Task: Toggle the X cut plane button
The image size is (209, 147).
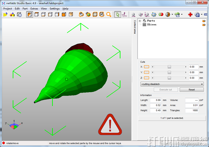Action: click(146, 67)
